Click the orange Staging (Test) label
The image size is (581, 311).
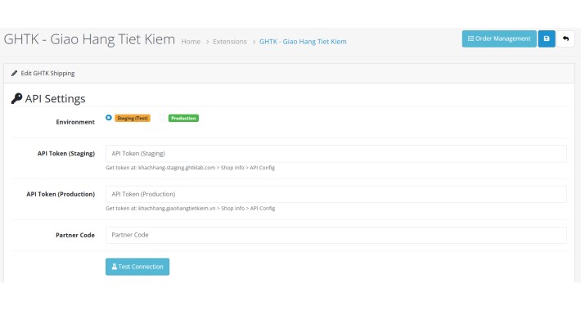coord(133,118)
